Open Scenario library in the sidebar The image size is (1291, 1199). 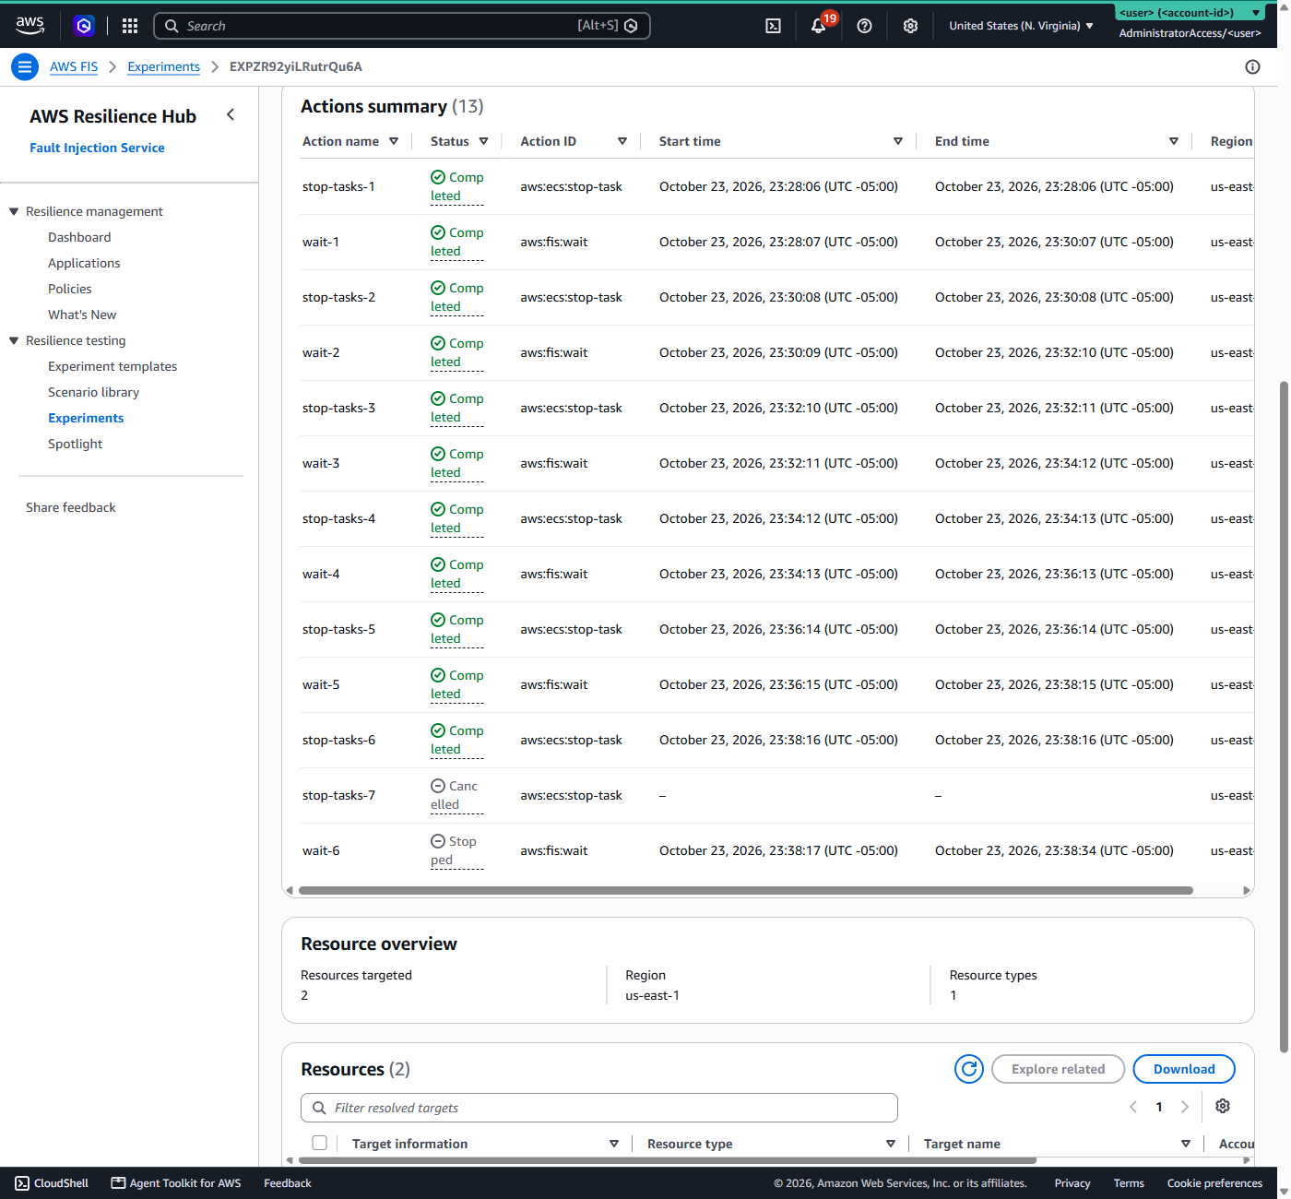coord(94,392)
